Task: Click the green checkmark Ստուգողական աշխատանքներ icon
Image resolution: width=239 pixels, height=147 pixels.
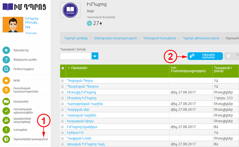Action: point(6,111)
